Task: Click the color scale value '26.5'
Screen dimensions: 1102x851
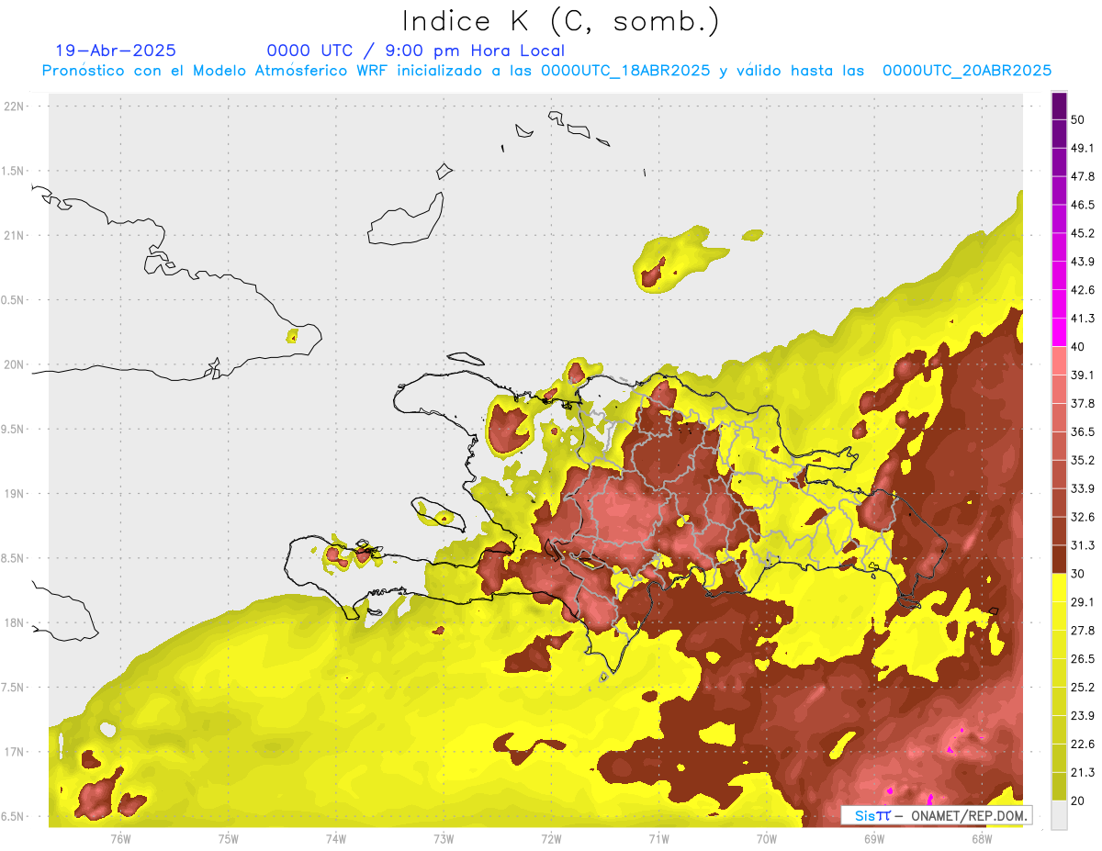Action: click(x=1083, y=659)
